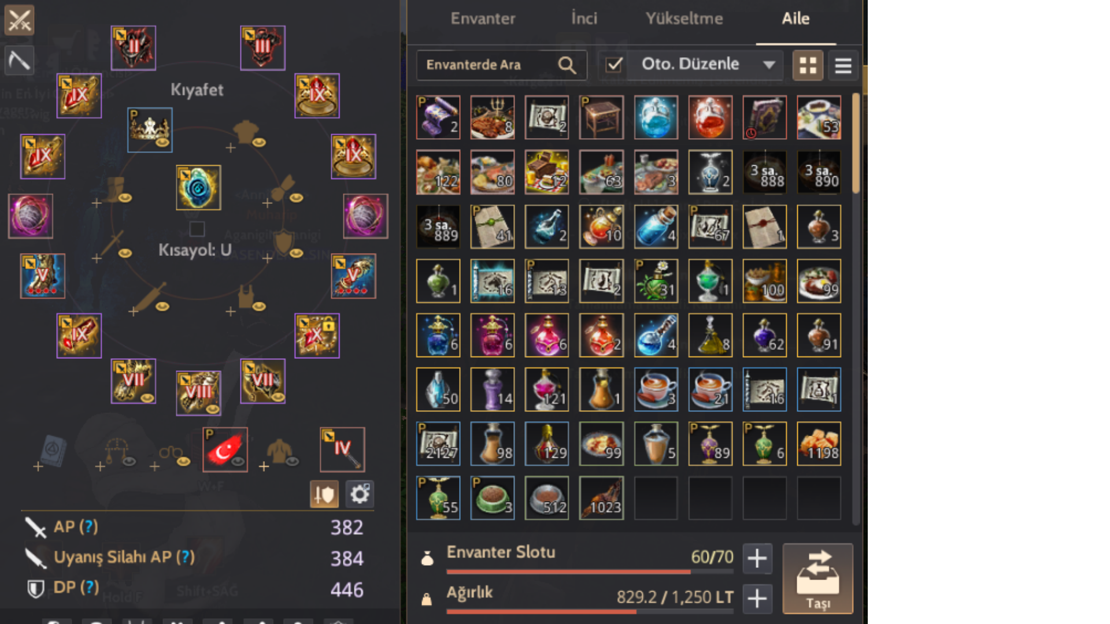Expand weight limit with plus button
Screen dimensions: 1110x624
pos(757,598)
